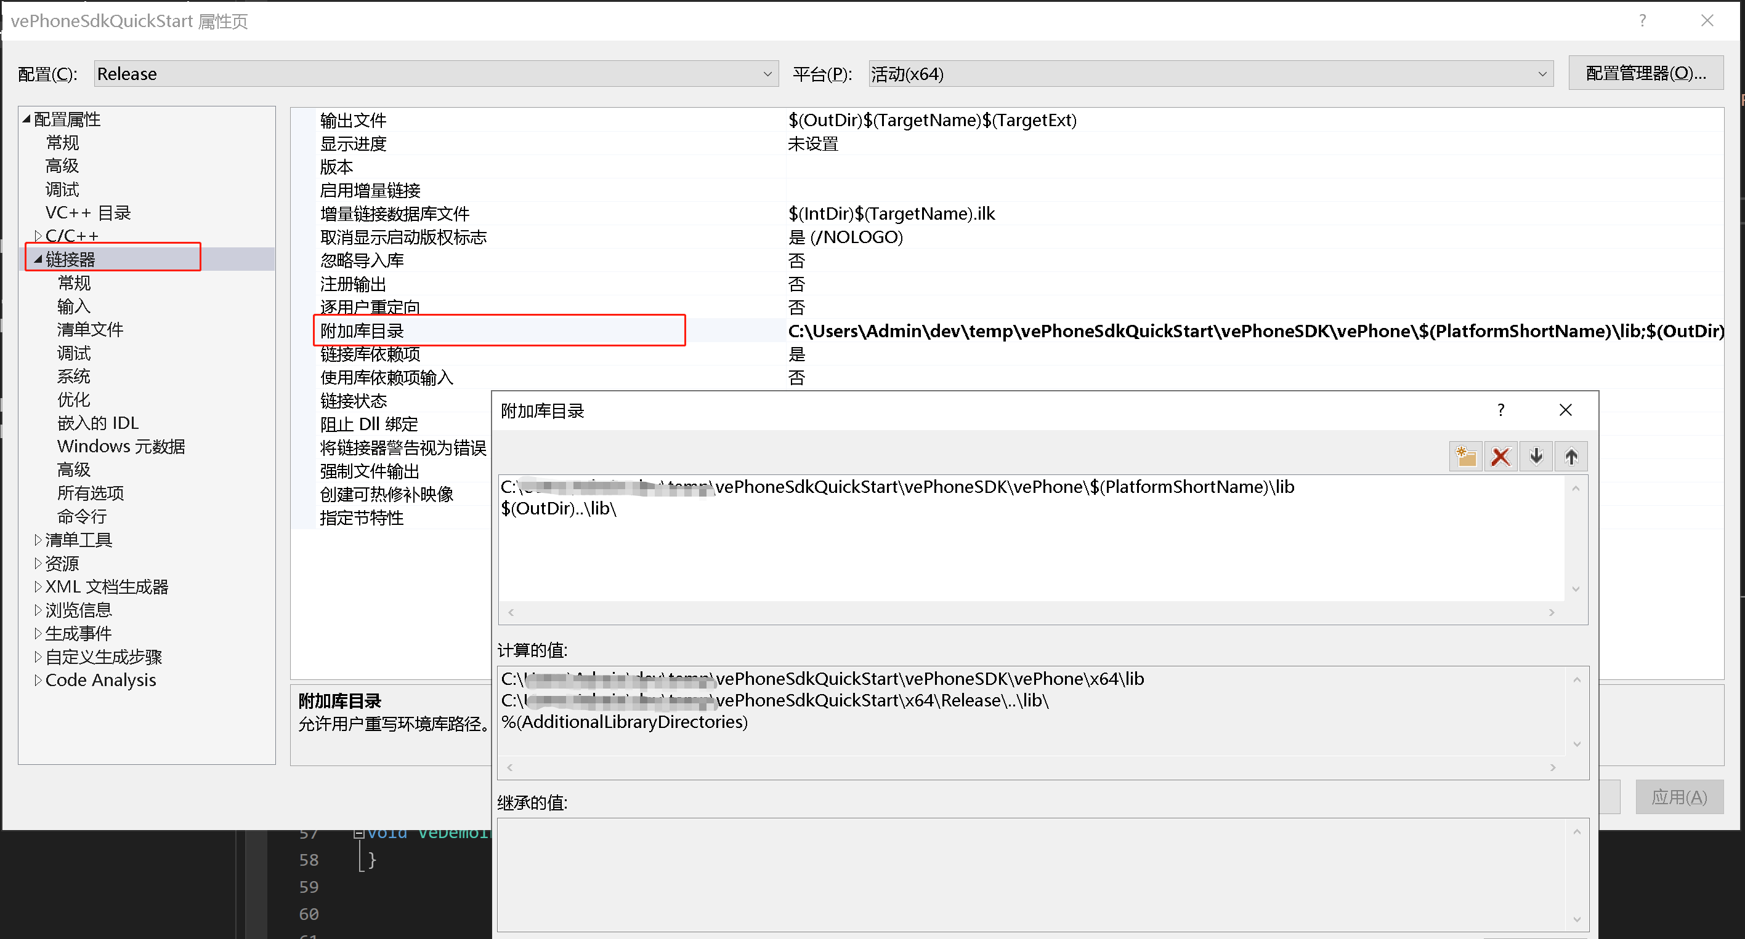Collapse the 链接器 tree node

(x=38, y=259)
